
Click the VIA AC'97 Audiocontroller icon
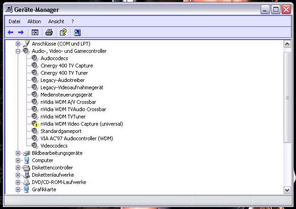tap(35, 138)
